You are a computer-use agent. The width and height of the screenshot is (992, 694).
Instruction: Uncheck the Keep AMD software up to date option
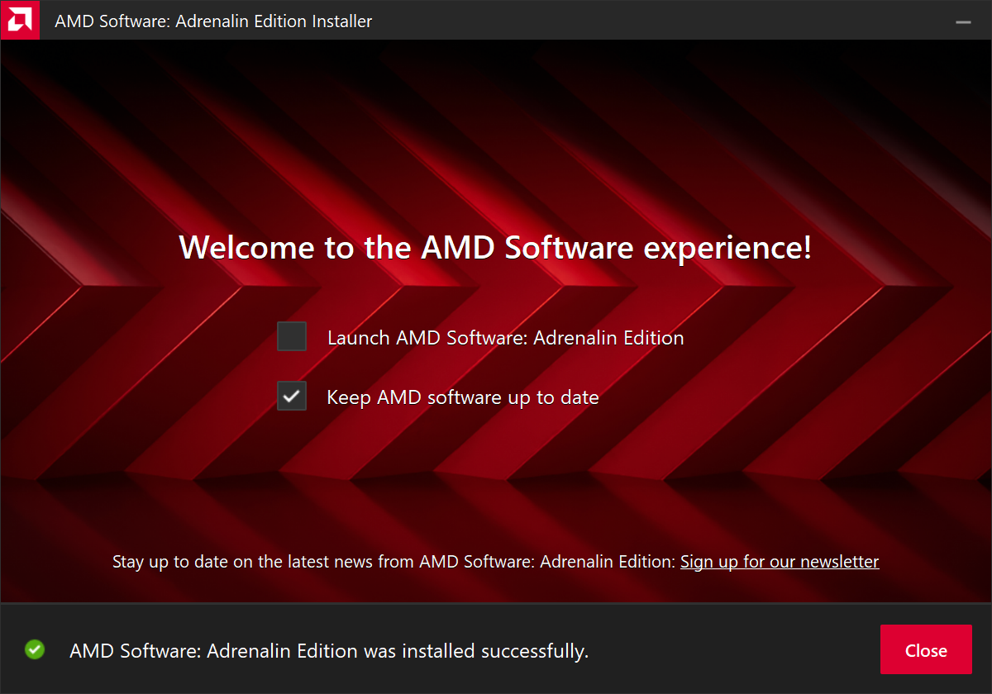tap(291, 396)
